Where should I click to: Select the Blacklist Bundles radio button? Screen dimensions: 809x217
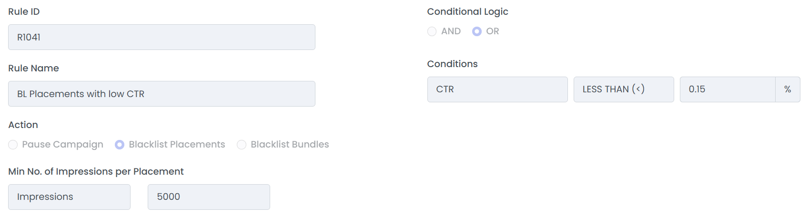[x=242, y=145]
